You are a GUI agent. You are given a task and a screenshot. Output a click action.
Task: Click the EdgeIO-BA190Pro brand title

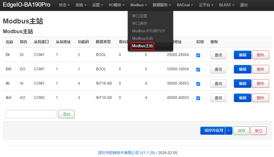click(x=27, y=5)
